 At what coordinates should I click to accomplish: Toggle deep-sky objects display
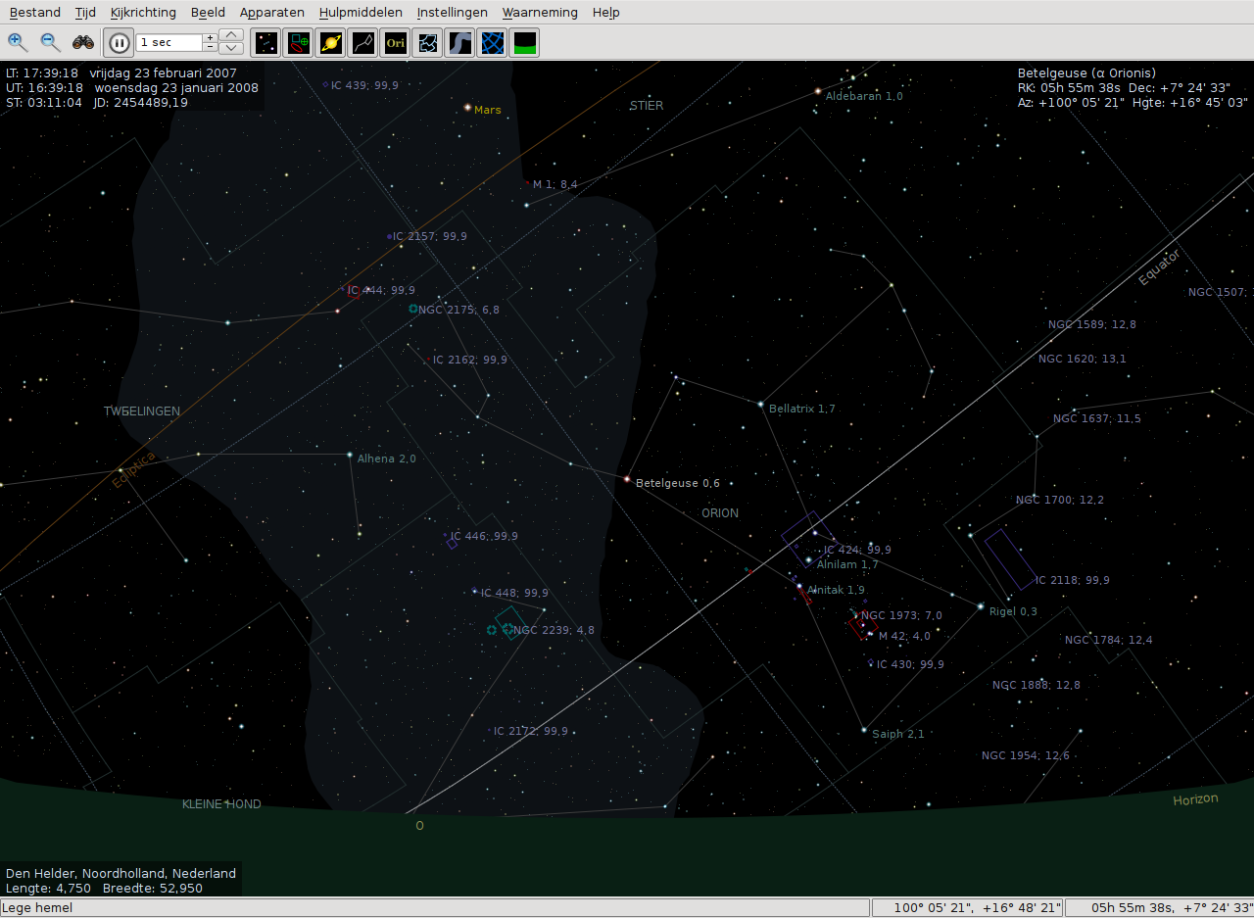pyautogui.click(x=298, y=43)
